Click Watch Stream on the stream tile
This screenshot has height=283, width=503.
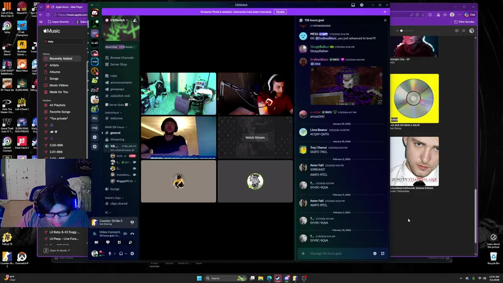pos(255,138)
